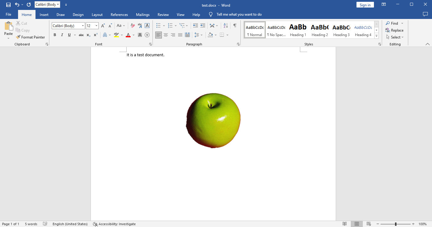Apply red font color swatch

tap(128, 35)
